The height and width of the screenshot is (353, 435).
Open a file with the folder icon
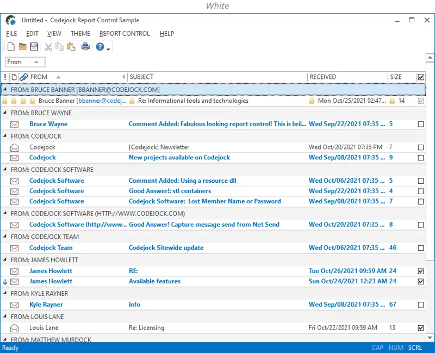tap(22, 47)
